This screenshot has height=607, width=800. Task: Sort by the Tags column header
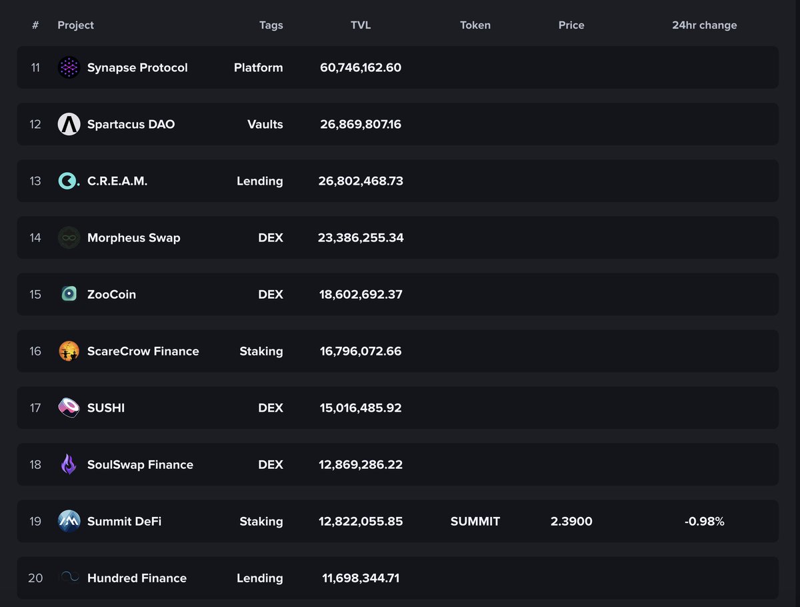pos(271,25)
